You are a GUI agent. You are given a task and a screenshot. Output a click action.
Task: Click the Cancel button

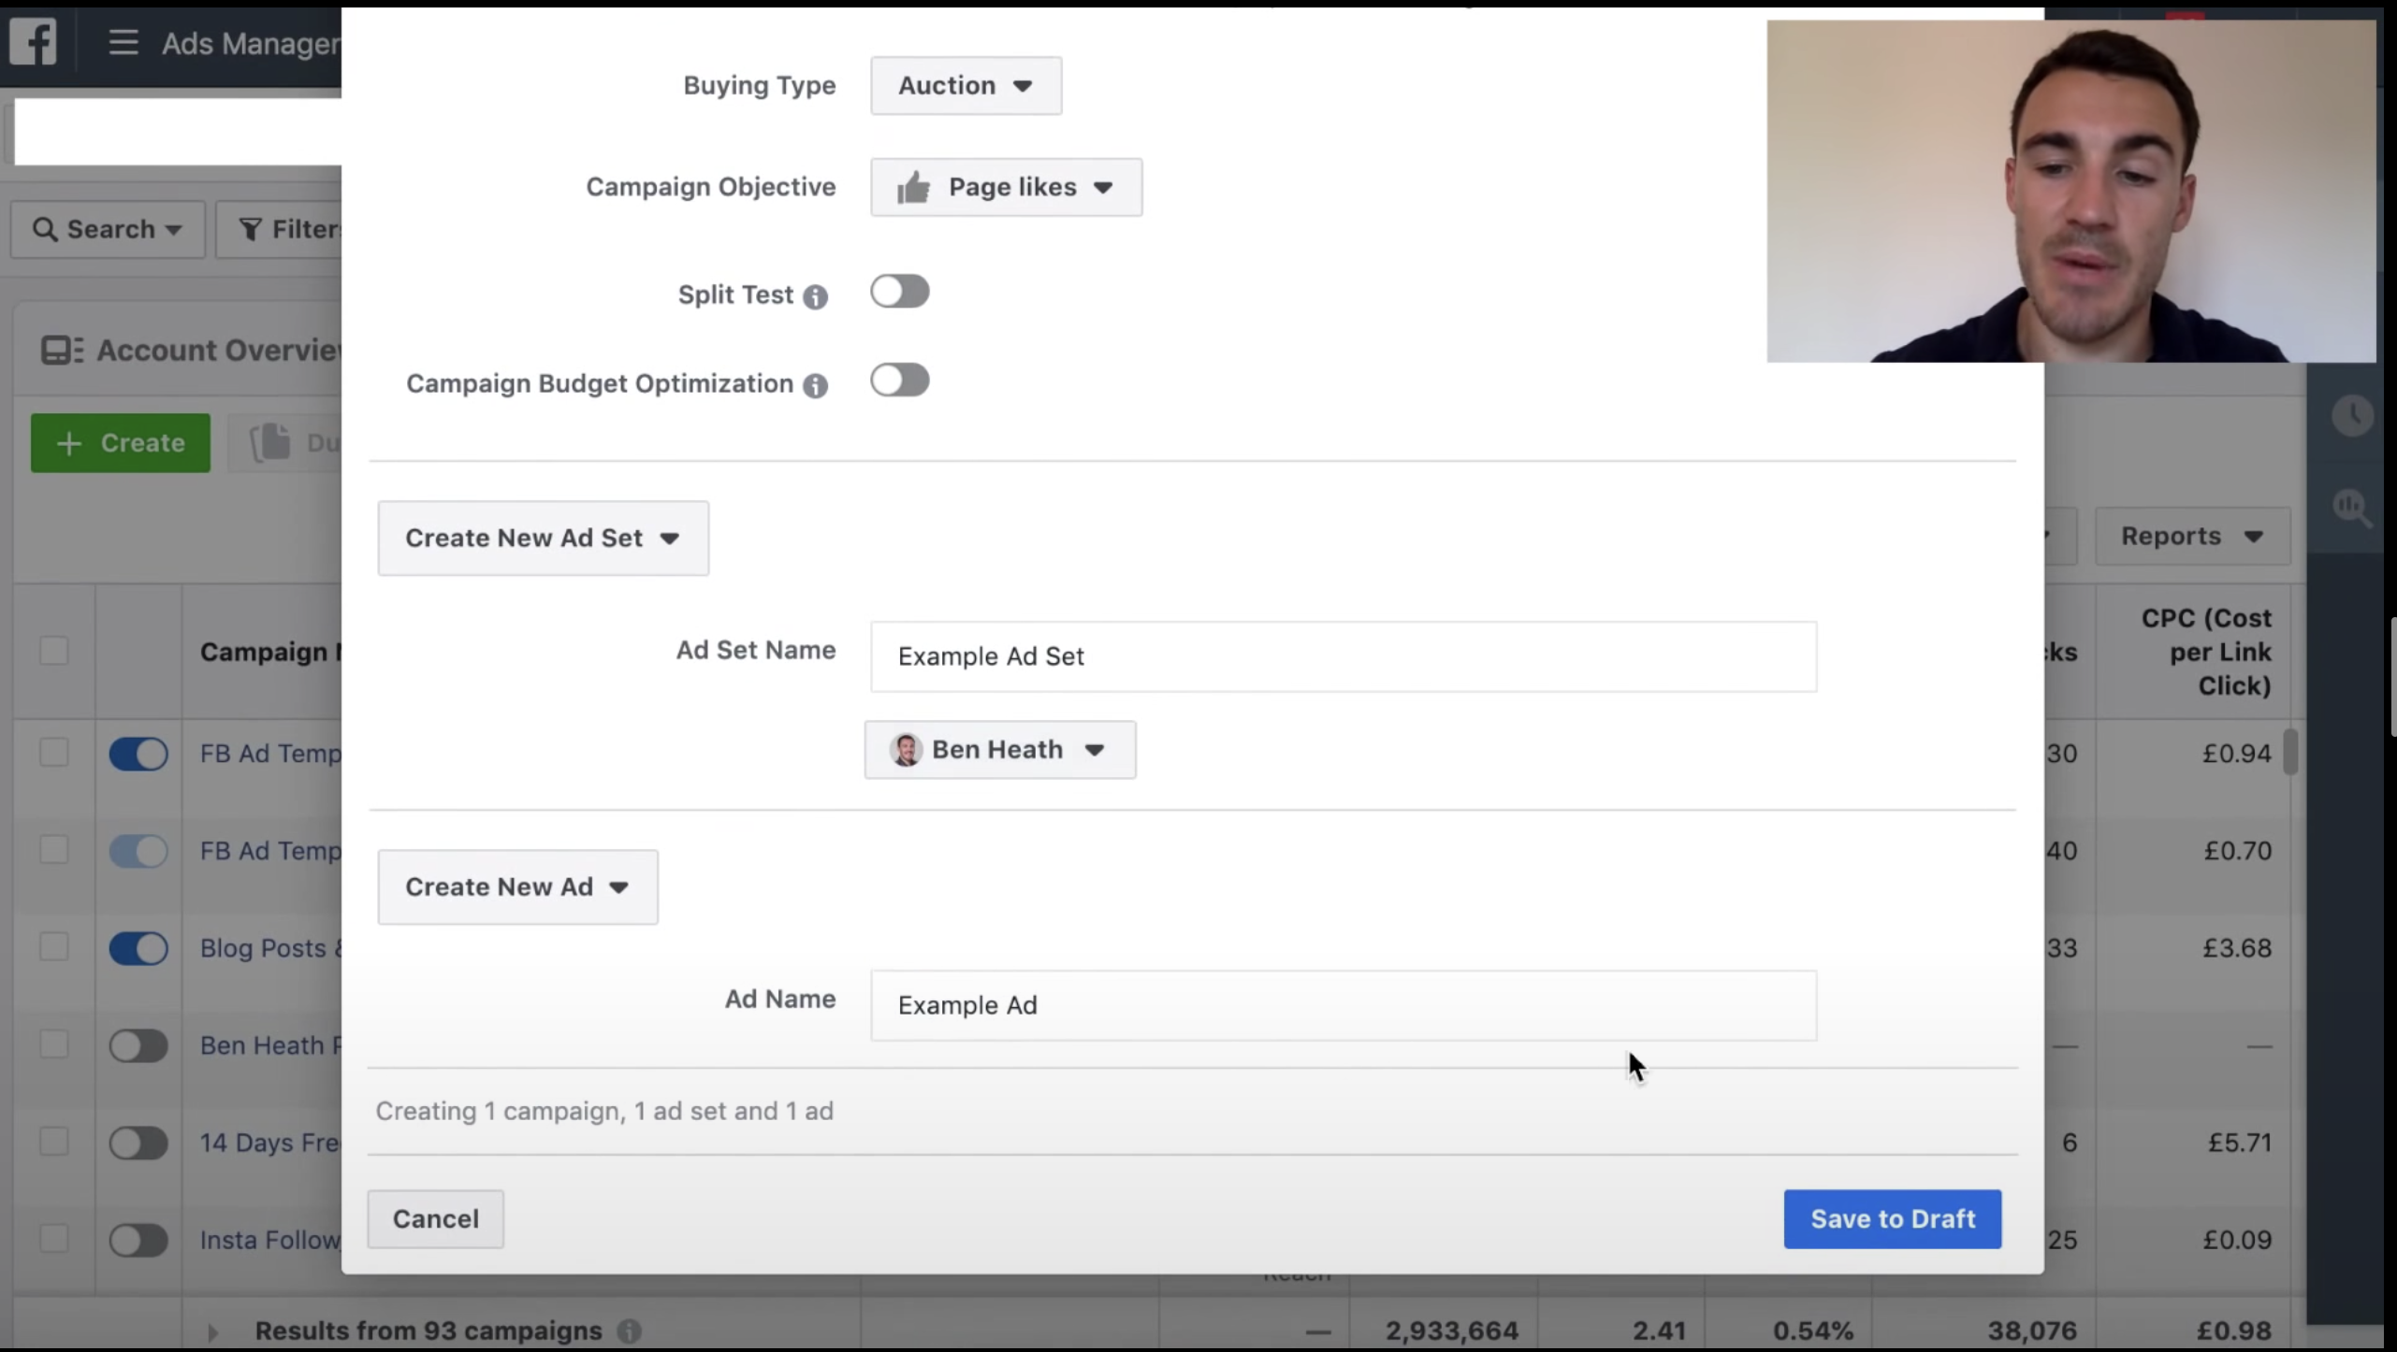click(435, 1219)
